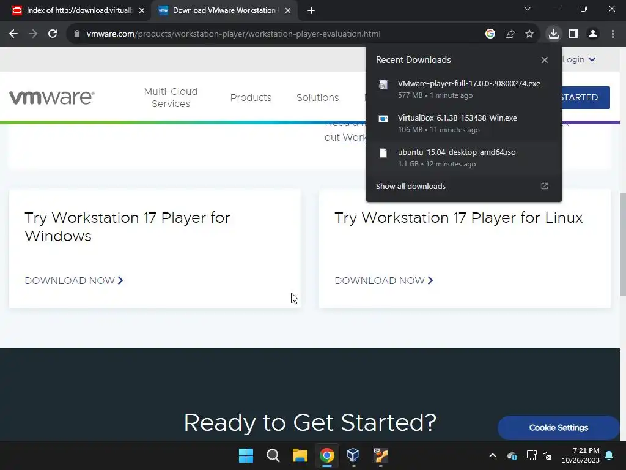Open Chrome three-dot menu
Viewport: 626px width, 470px height.
pos(613,34)
